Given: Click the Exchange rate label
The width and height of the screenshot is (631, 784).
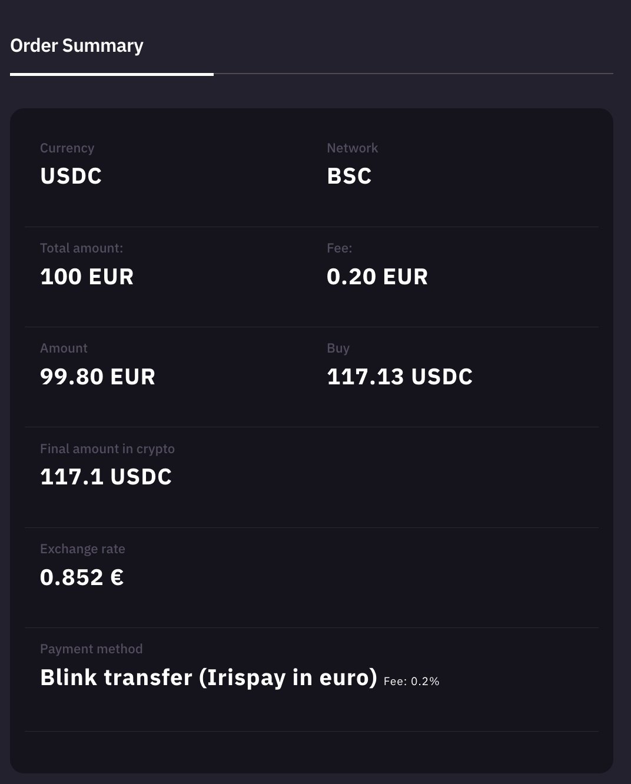Looking at the screenshot, I should [82, 549].
